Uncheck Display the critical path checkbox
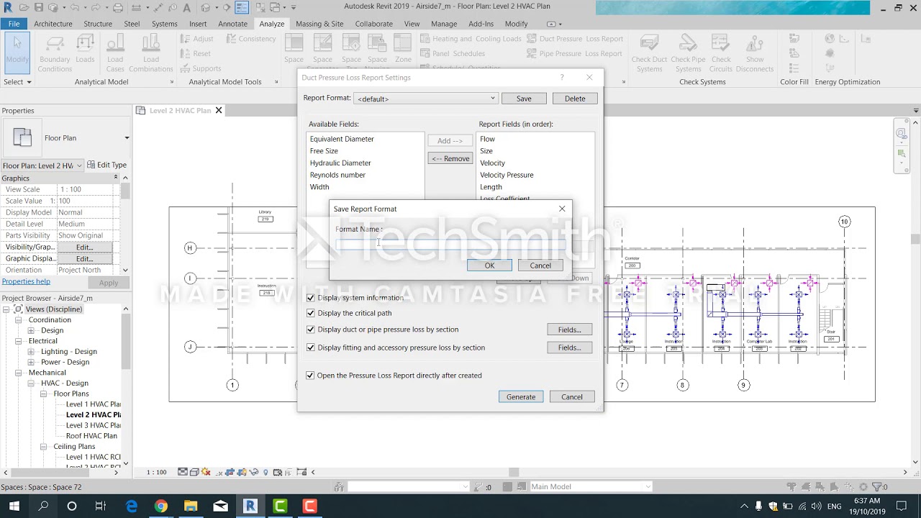Image resolution: width=921 pixels, height=518 pixels. click(x=311, y=313)
